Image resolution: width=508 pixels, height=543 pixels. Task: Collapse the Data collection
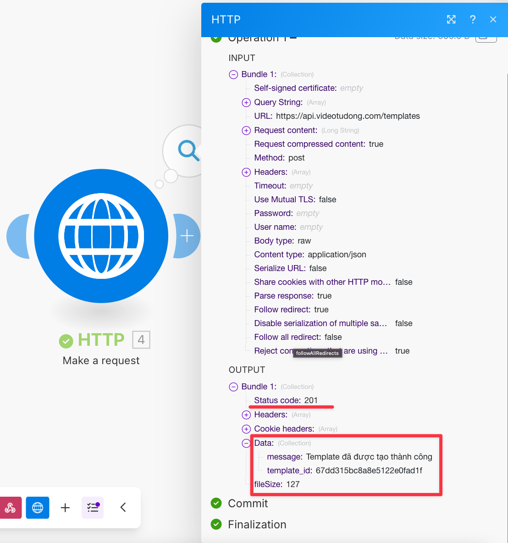tap(246, 443)
